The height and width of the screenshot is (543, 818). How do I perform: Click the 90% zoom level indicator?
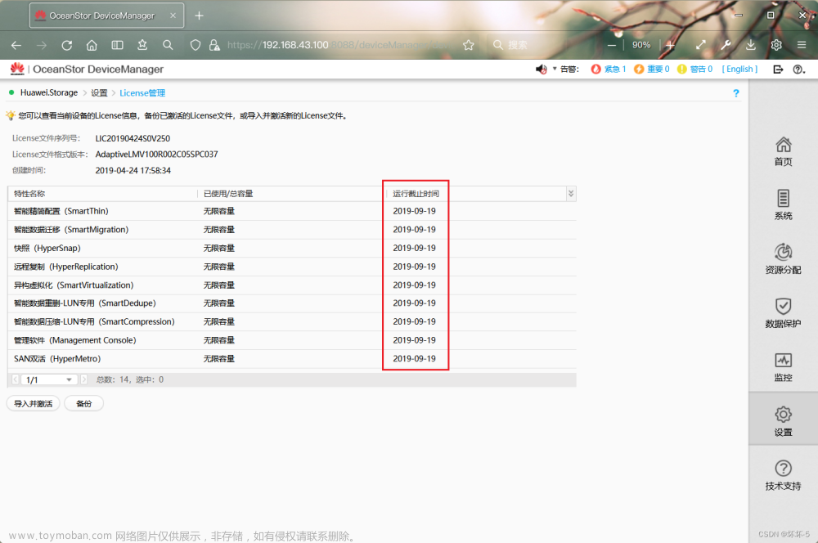(641, 45)
